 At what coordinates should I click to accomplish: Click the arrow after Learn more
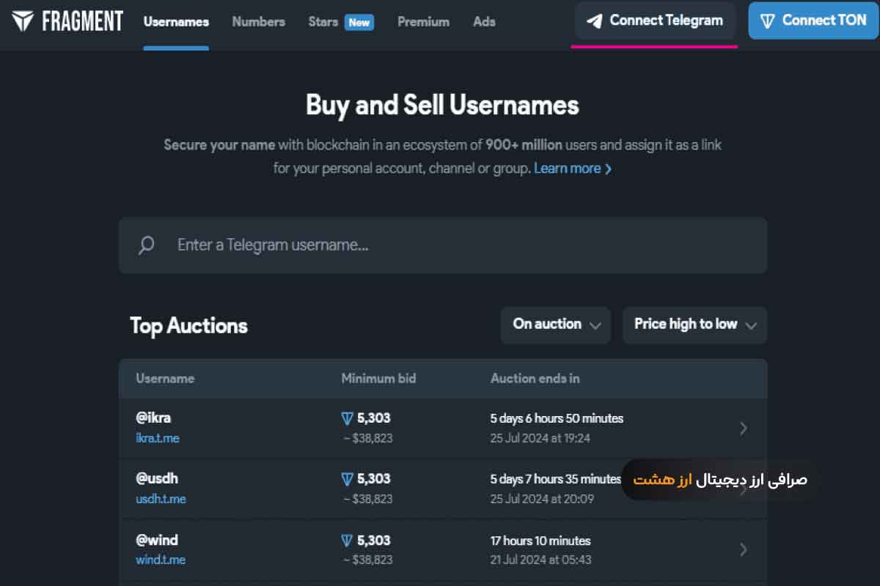click(x=608, y=168)
